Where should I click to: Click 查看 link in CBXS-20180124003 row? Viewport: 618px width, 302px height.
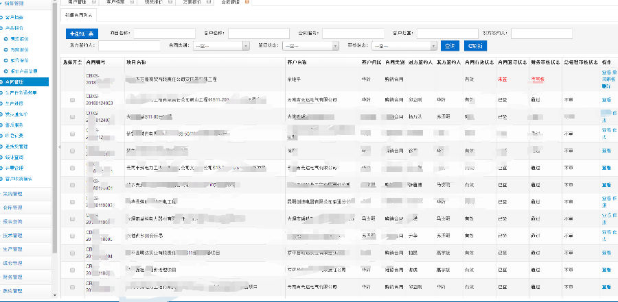point(606,100)
